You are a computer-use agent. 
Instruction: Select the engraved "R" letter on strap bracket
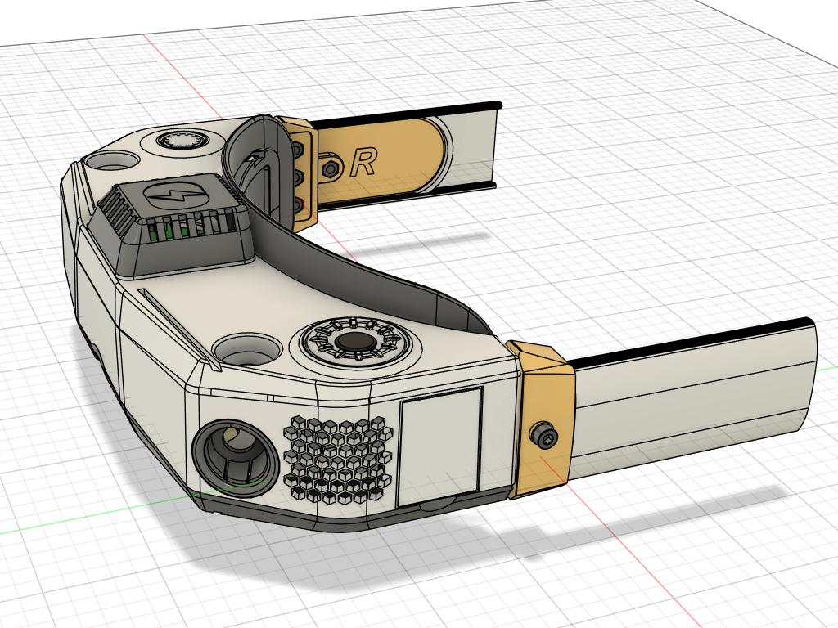[364, 163]
